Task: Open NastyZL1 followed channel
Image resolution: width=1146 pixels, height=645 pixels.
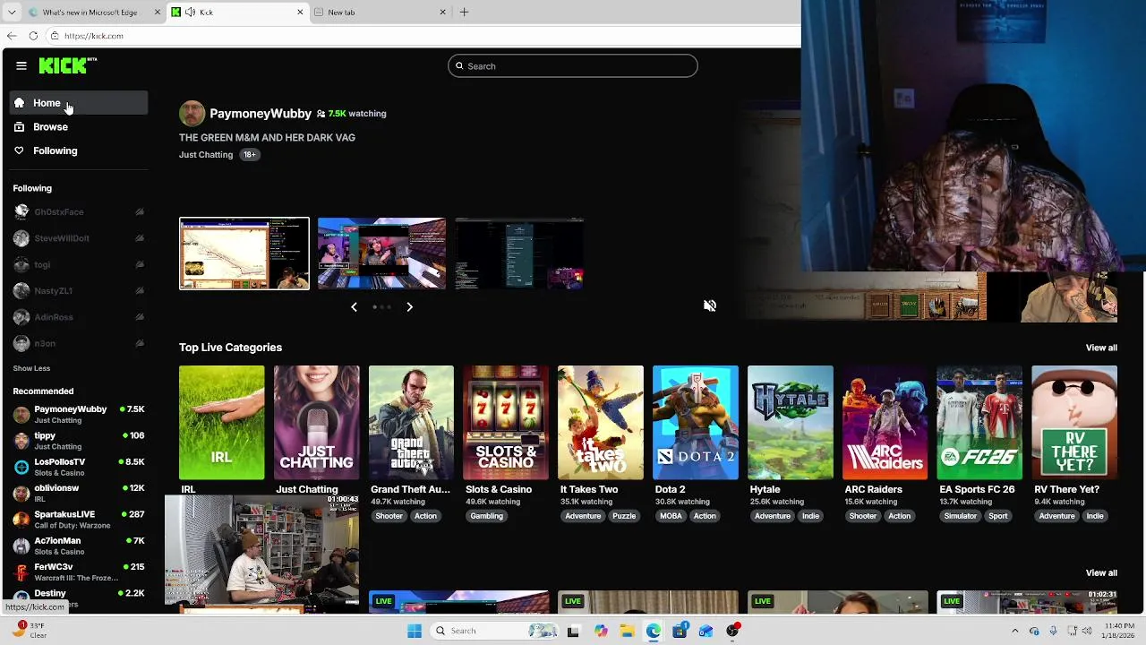Action: point(79,291)
